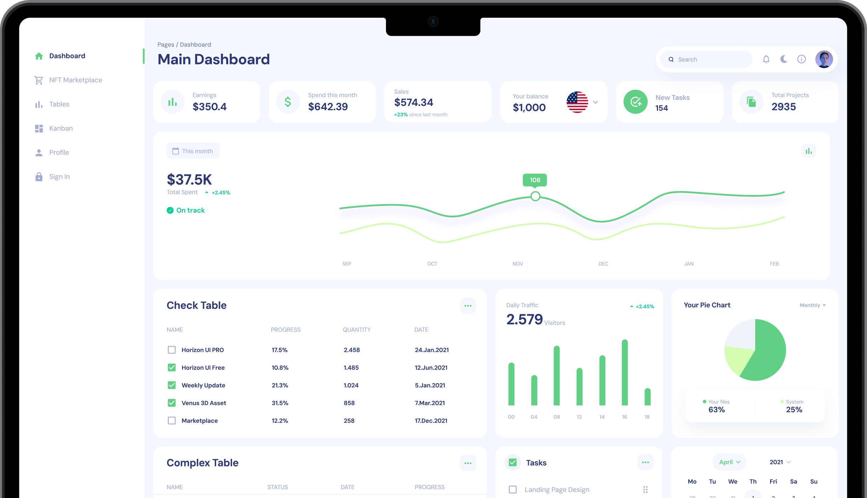Click the Horizon UI PRO row name
This screenshot has width=867, height=498.
(203, 350)
